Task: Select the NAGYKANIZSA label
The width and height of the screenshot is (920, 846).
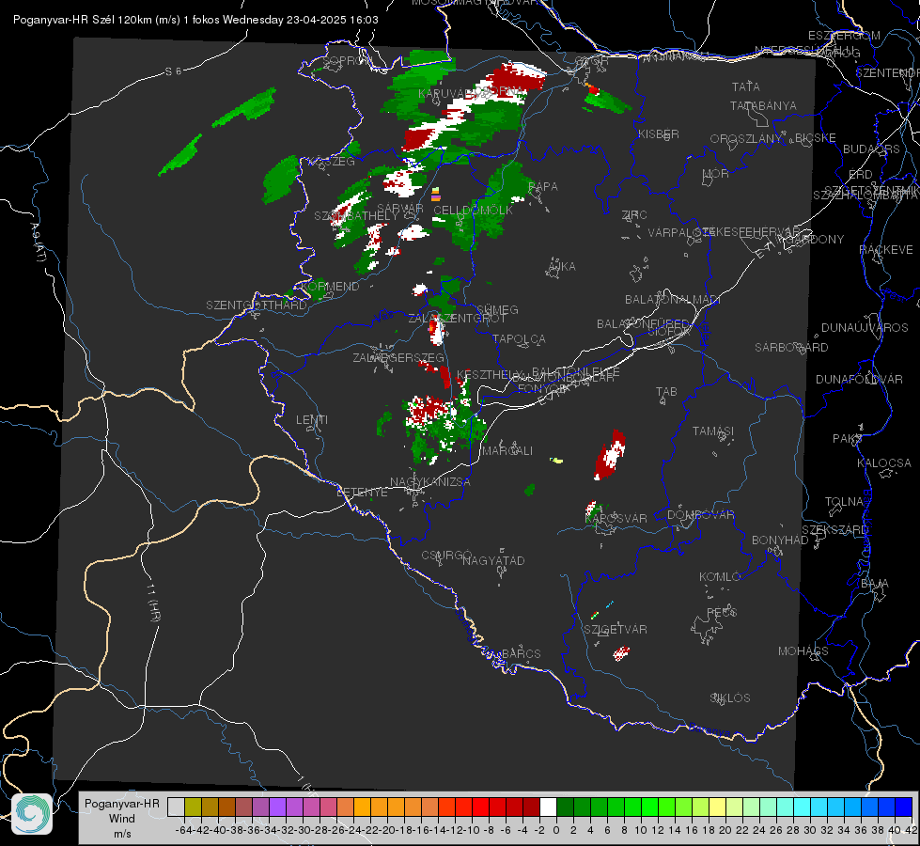Action: point(430,482)
